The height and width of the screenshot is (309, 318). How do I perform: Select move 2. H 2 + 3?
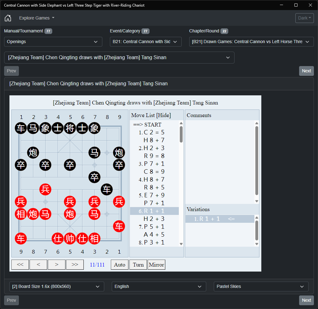point(154,148)
